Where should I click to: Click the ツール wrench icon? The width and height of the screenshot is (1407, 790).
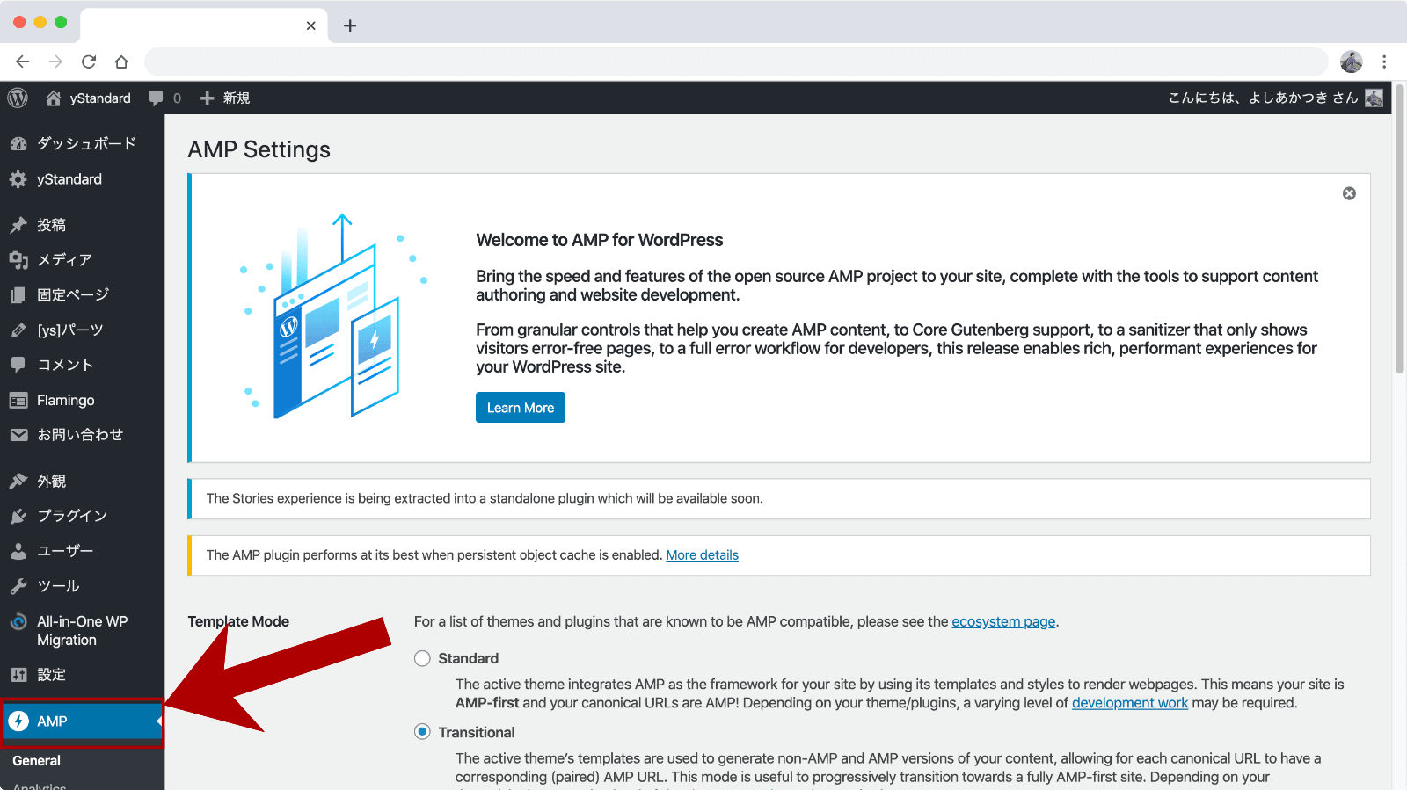tap(18, 586)
